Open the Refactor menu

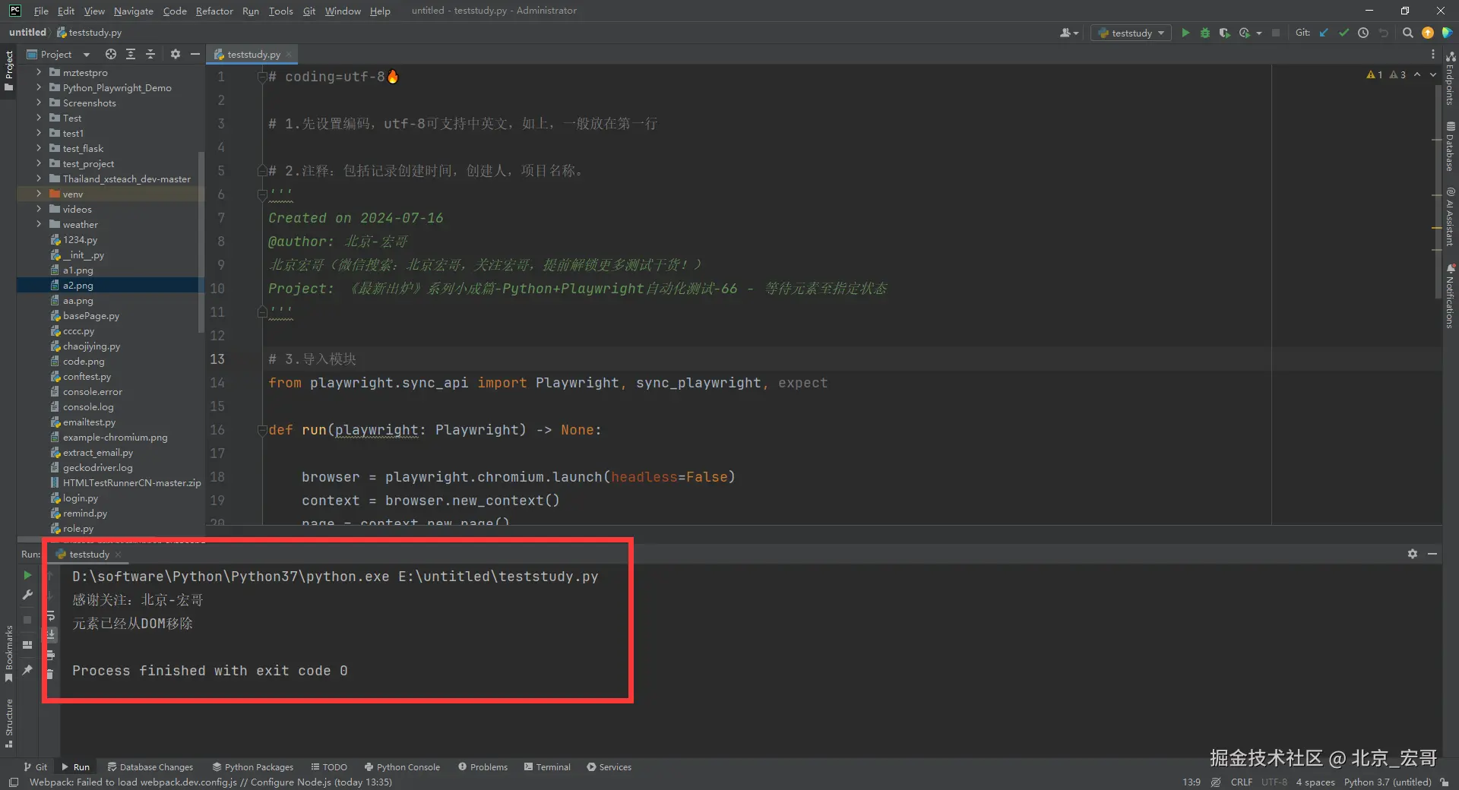[x=214, y=11]
